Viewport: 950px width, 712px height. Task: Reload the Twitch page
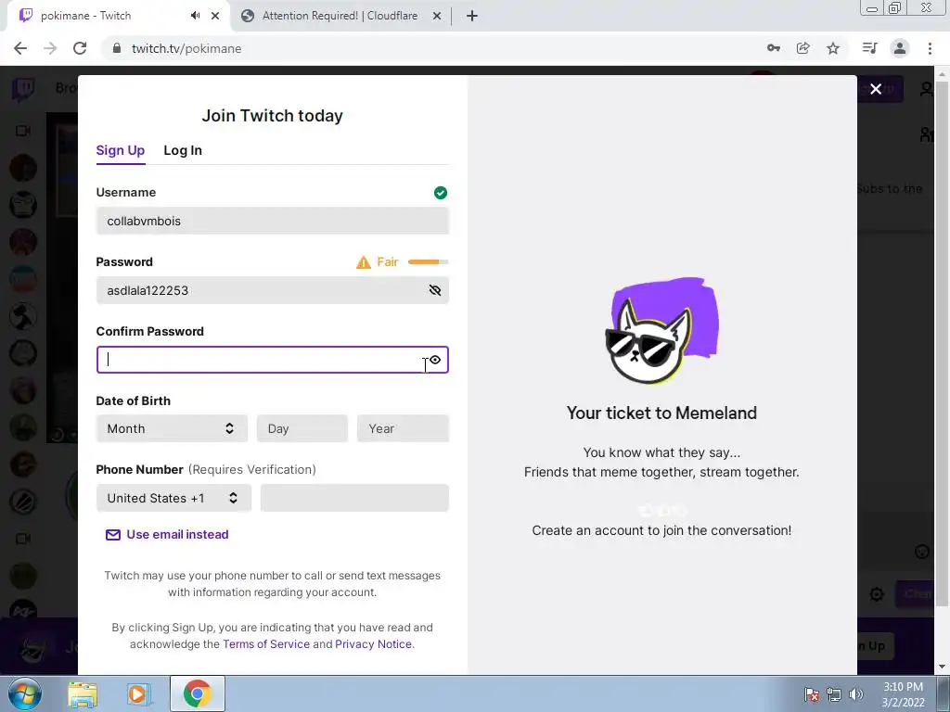tap(80, 48)
